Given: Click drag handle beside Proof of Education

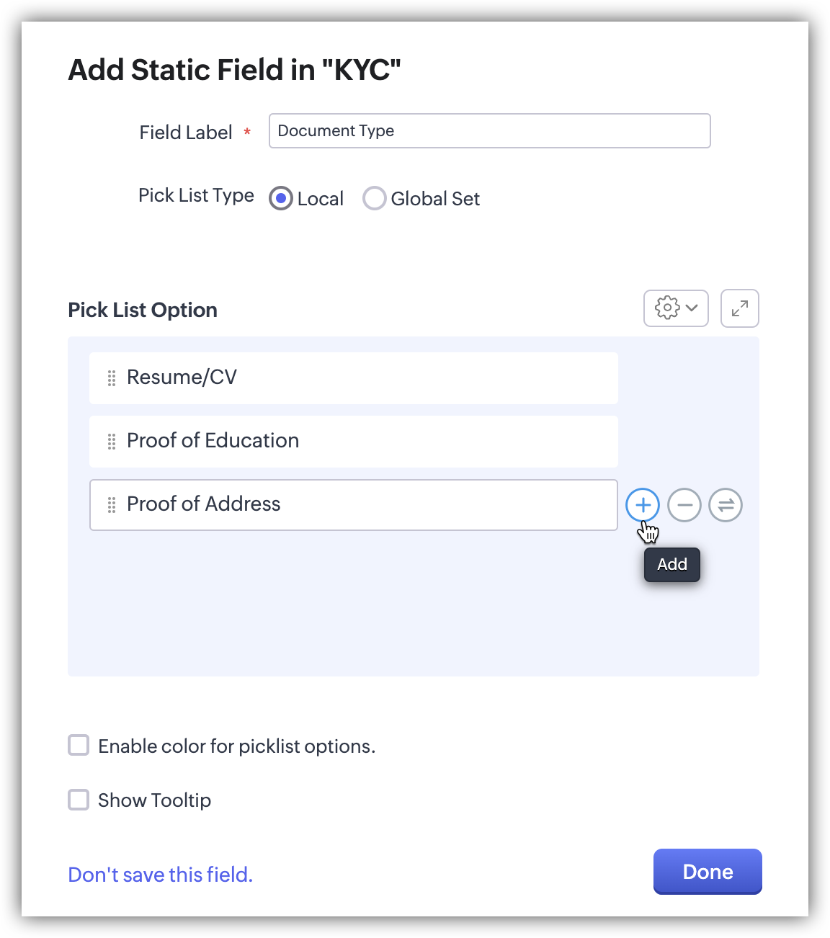Looking at the screenshot, I should point(112,442).
